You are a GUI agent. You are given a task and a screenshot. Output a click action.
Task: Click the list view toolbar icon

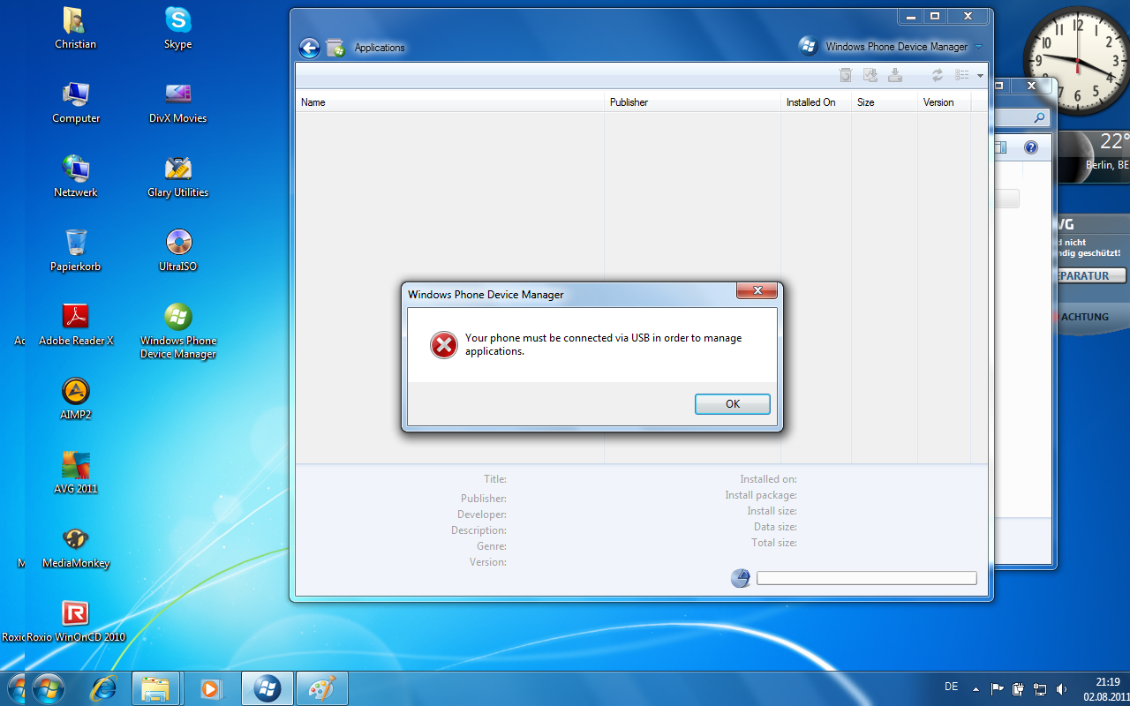pyautogui.click(x=962, y=75)
